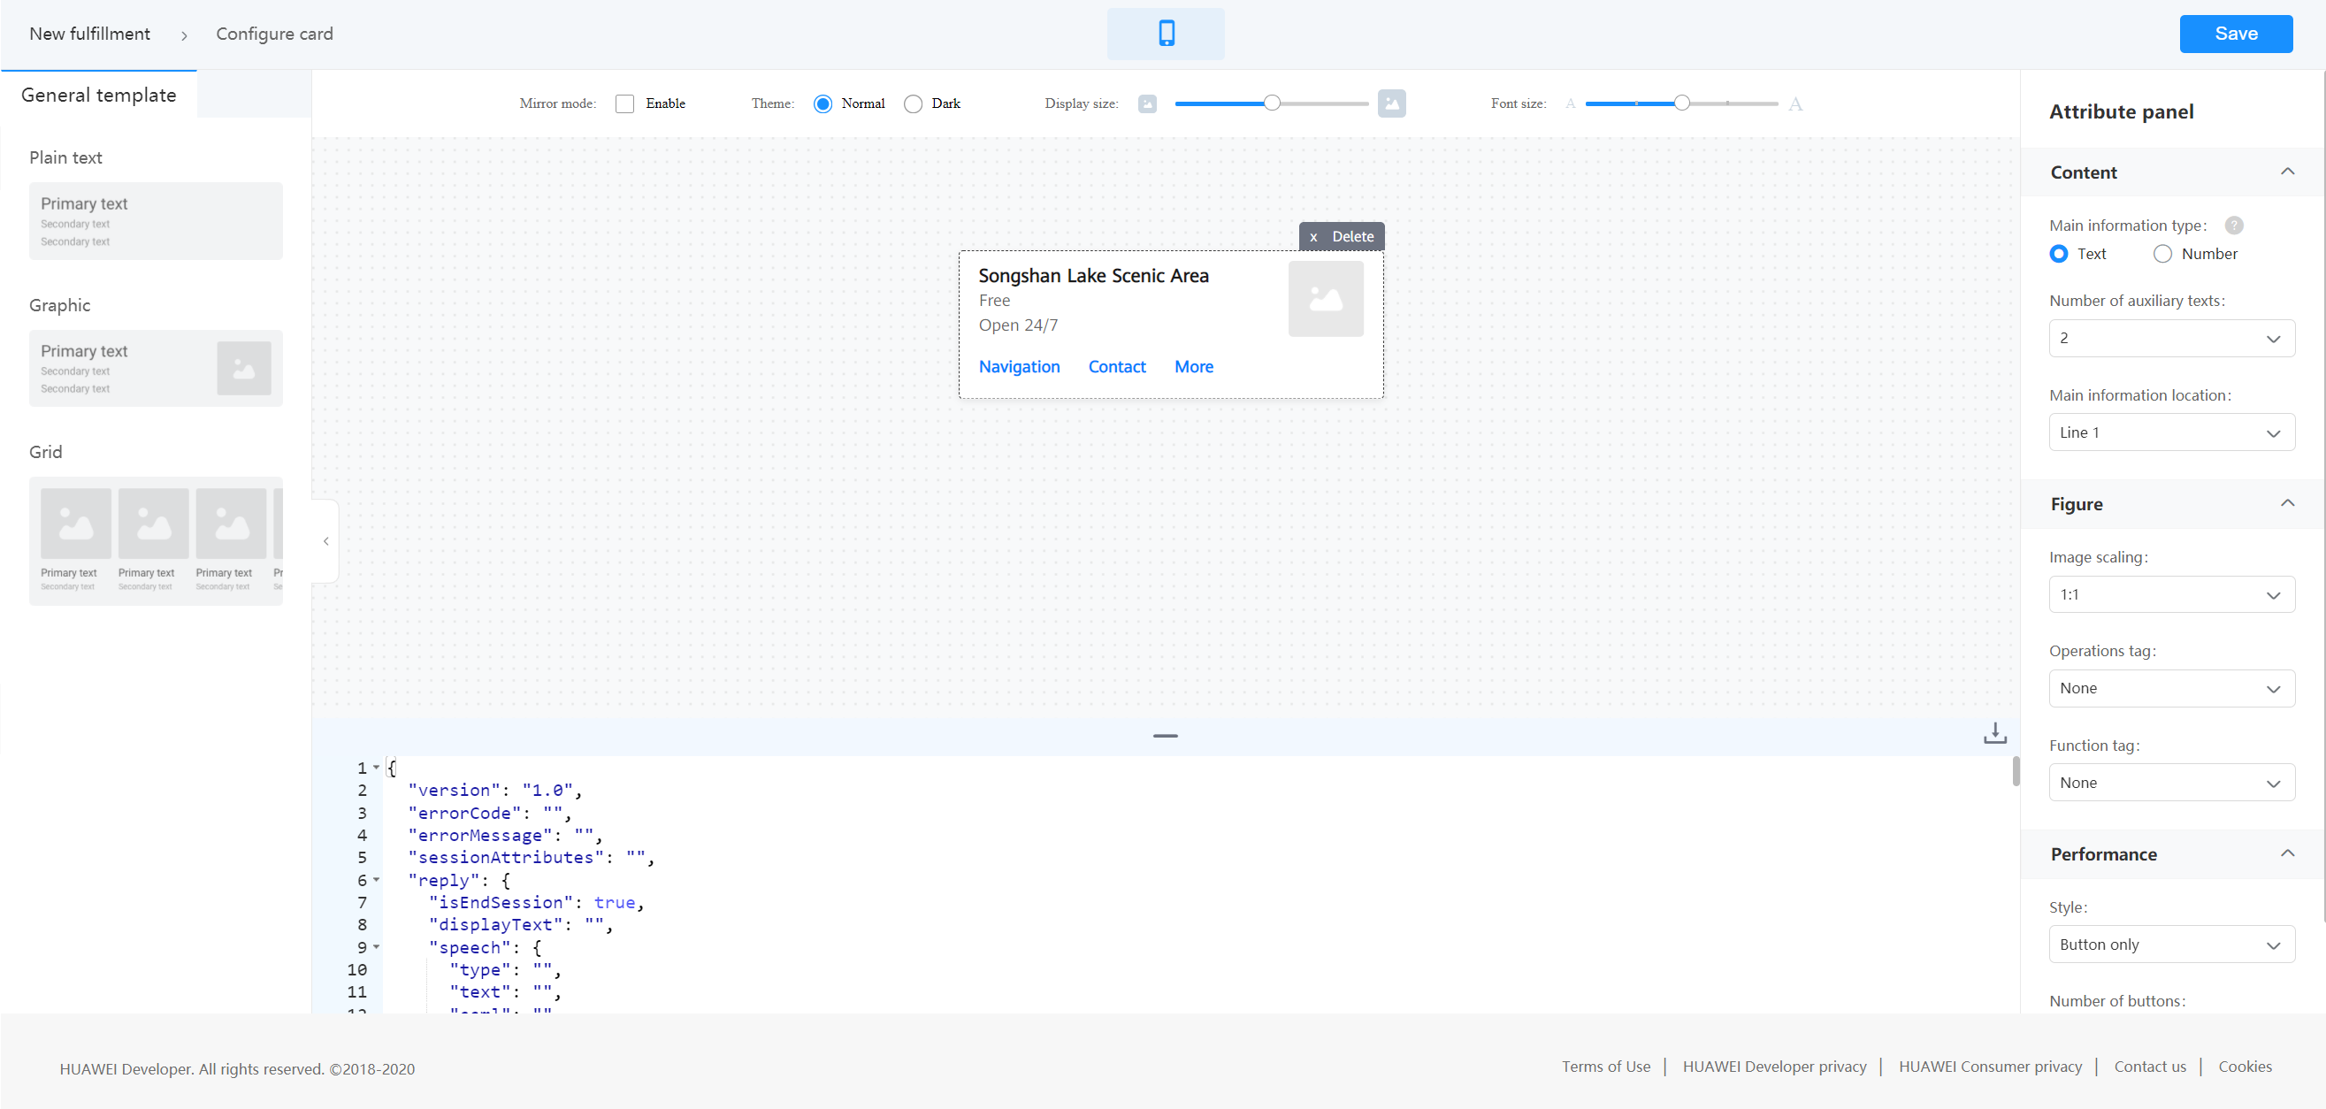Screen dimensions: 2326x1109
Task: Click the large font size A icon
Action: [x=1795, y=103]
